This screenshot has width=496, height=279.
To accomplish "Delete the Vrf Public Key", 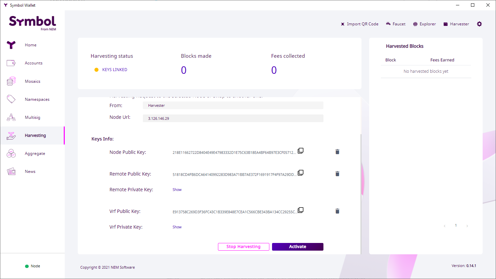I will (x=337, y=211).
